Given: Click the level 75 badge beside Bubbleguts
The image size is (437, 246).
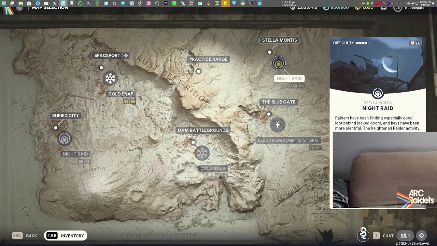Looking at the screenshot, I should [x=398, y=8].
